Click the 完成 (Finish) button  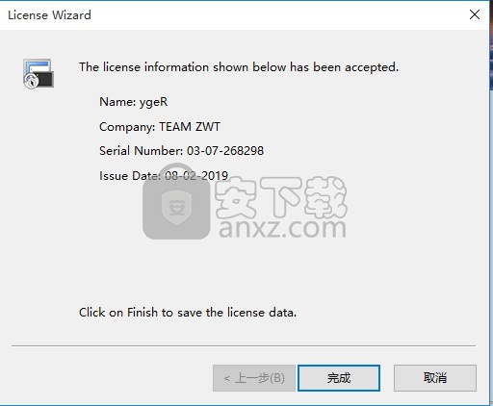pos(339,378)
